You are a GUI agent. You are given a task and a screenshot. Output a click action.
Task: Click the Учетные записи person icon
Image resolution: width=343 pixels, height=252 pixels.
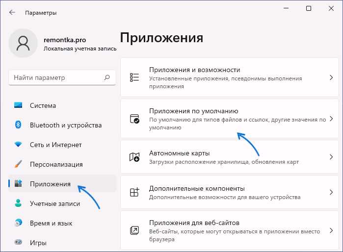tap(18, 203)
